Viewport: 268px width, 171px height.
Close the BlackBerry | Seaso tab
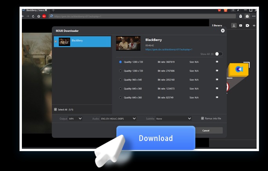pyautogui.click(x=46, y=10)
